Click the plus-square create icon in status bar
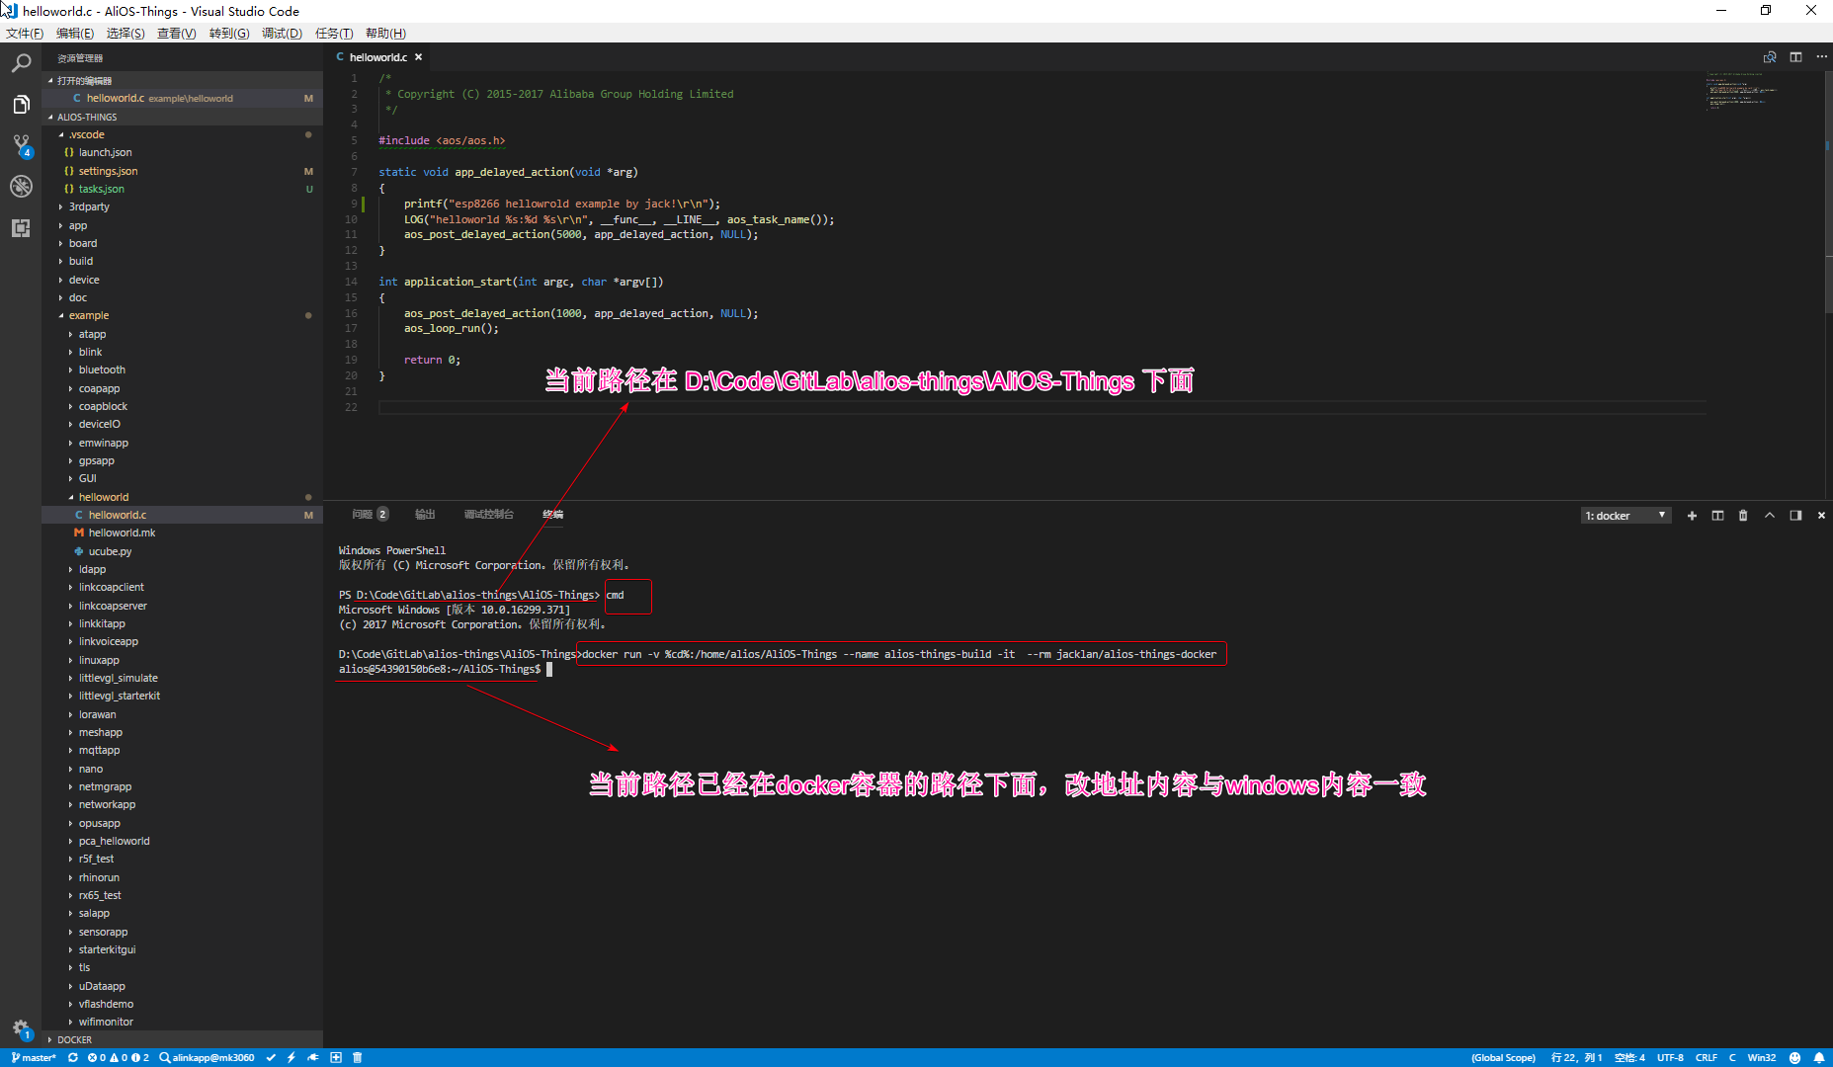The width and height of the screenshot is (1833, 1067). tap(336, 1057)
